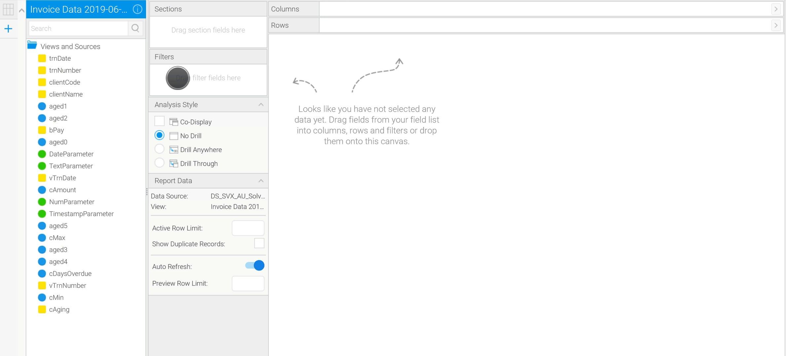Click the cMin field name
This screenshot has width=786, height=356.
pyautogui.click(x=56, y=297)
